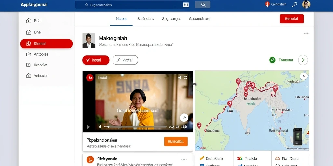Open Iiracdan in the sidebar
This screenshot has height=166, width=333.
(x=37, y=65)
